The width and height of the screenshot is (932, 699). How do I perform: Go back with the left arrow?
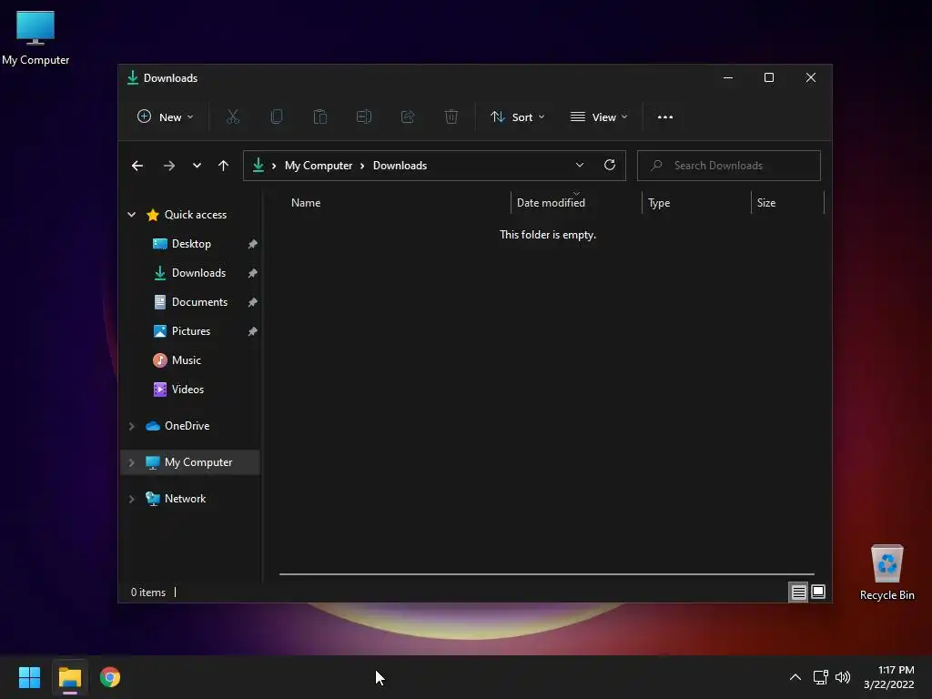(x=137, y=166)
